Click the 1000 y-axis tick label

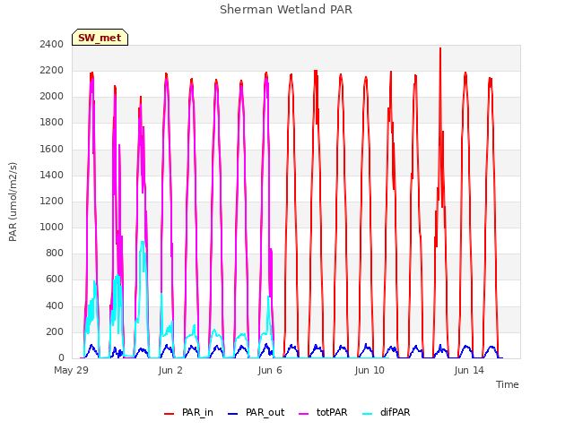click(52, 227)
